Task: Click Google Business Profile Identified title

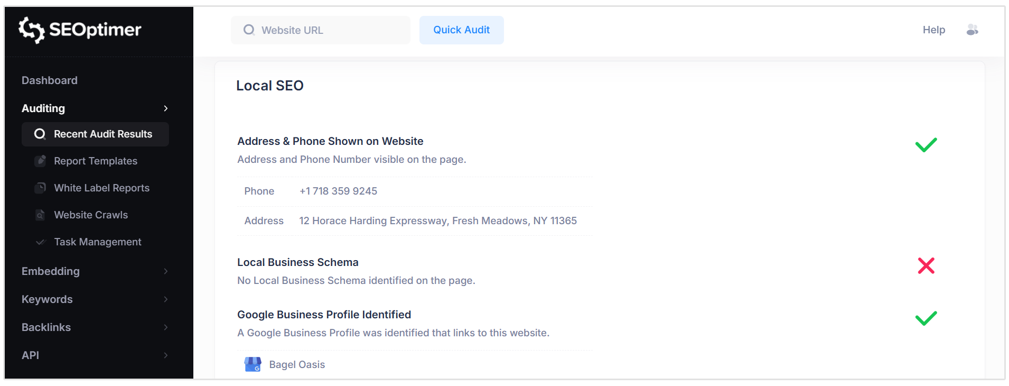Action: (x=324, y=315)
